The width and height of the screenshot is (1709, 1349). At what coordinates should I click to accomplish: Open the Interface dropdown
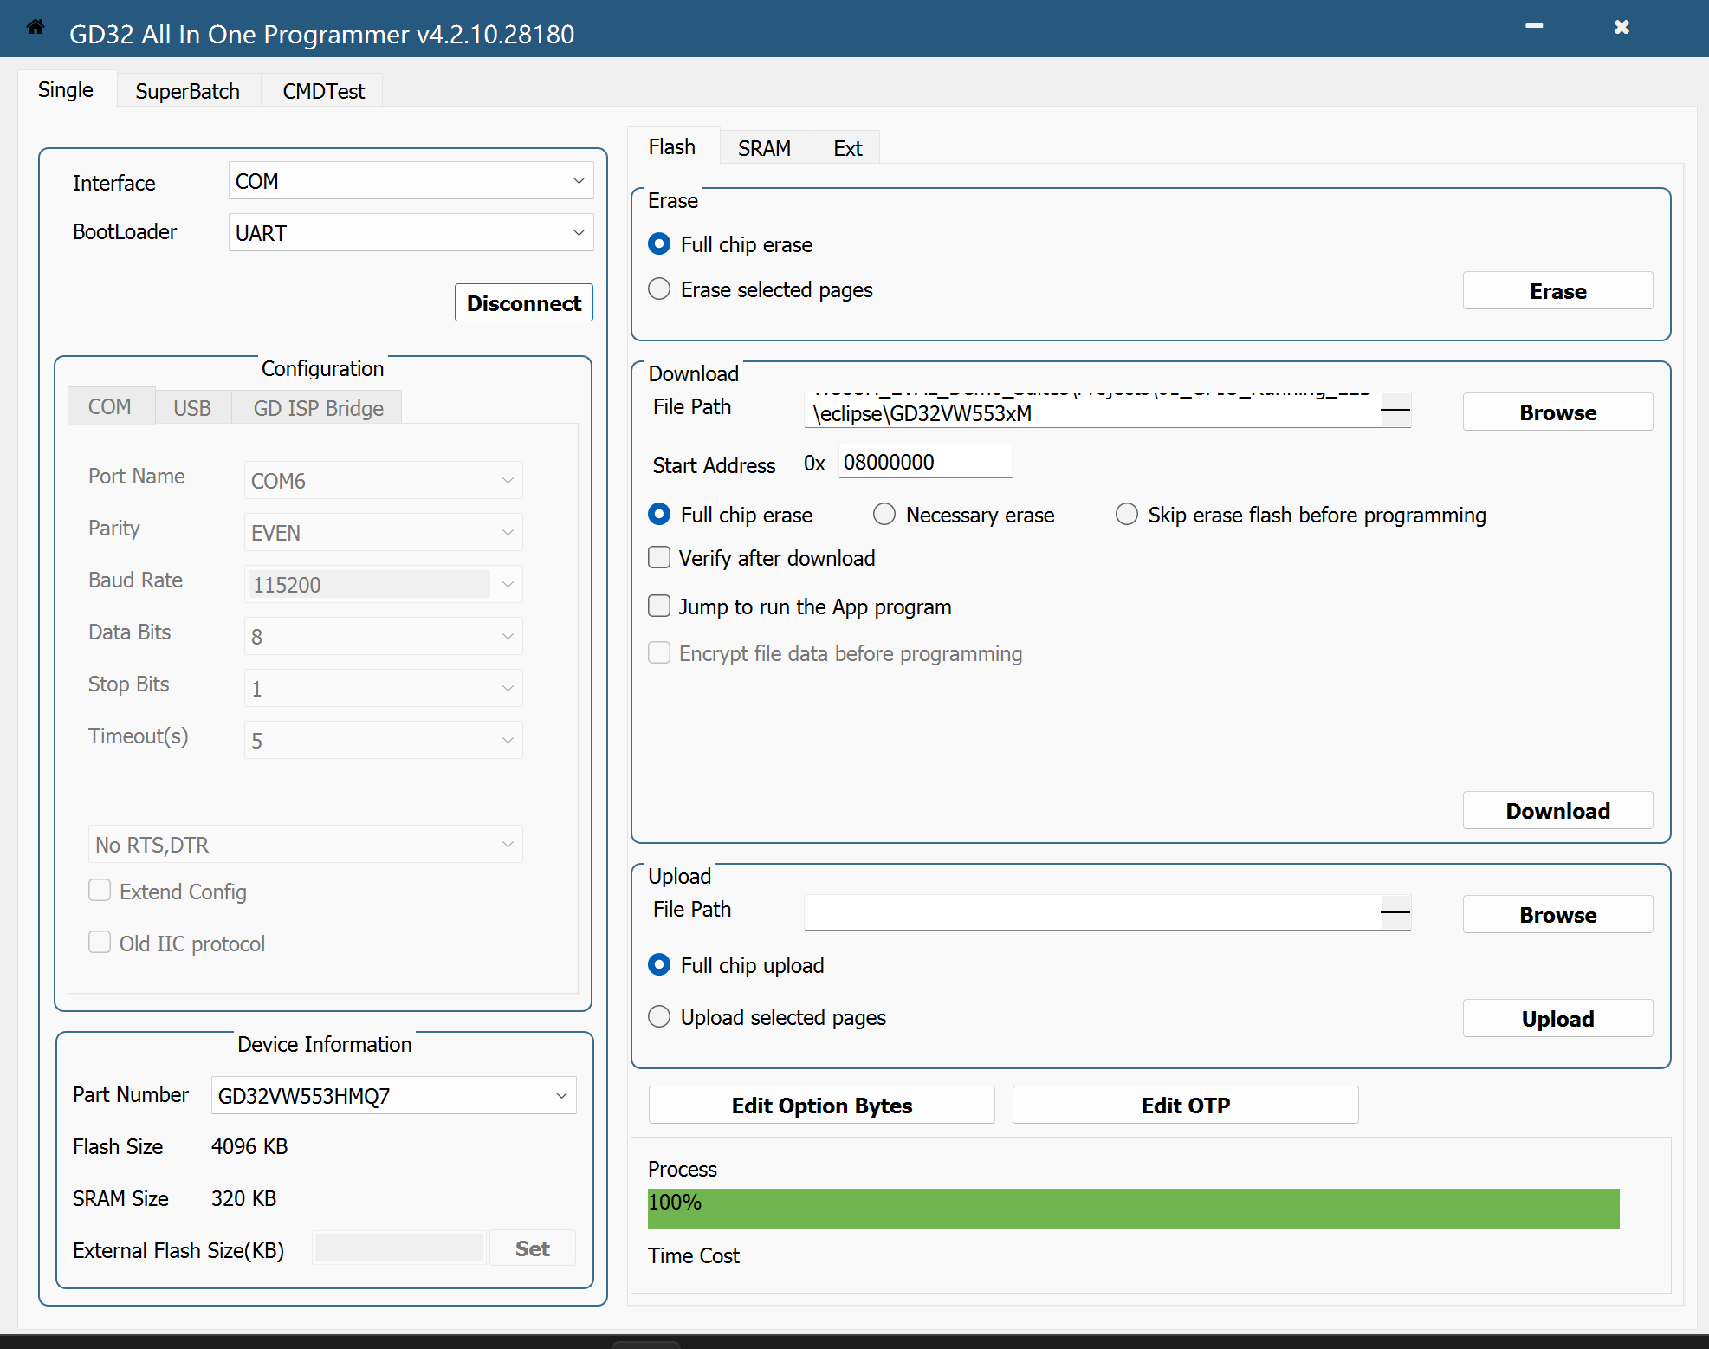click(x=411, y=181)
